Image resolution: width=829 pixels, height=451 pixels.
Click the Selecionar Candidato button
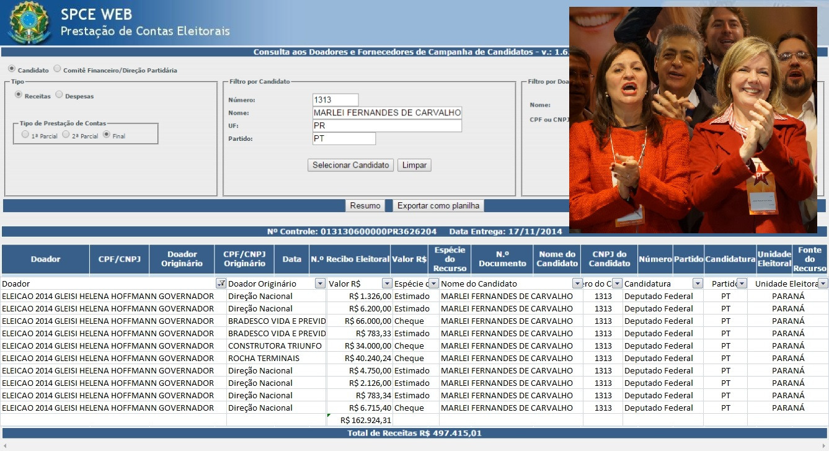coord(350,165)
